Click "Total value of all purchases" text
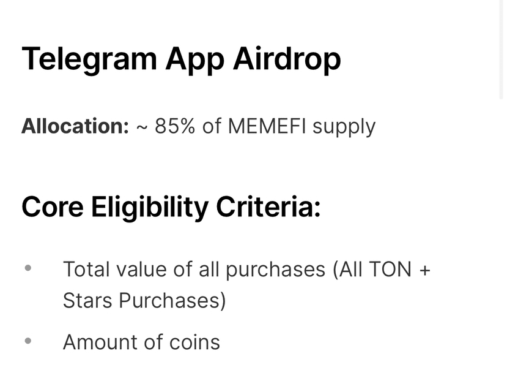Screen dimensions: 507x378 [194, 269]
